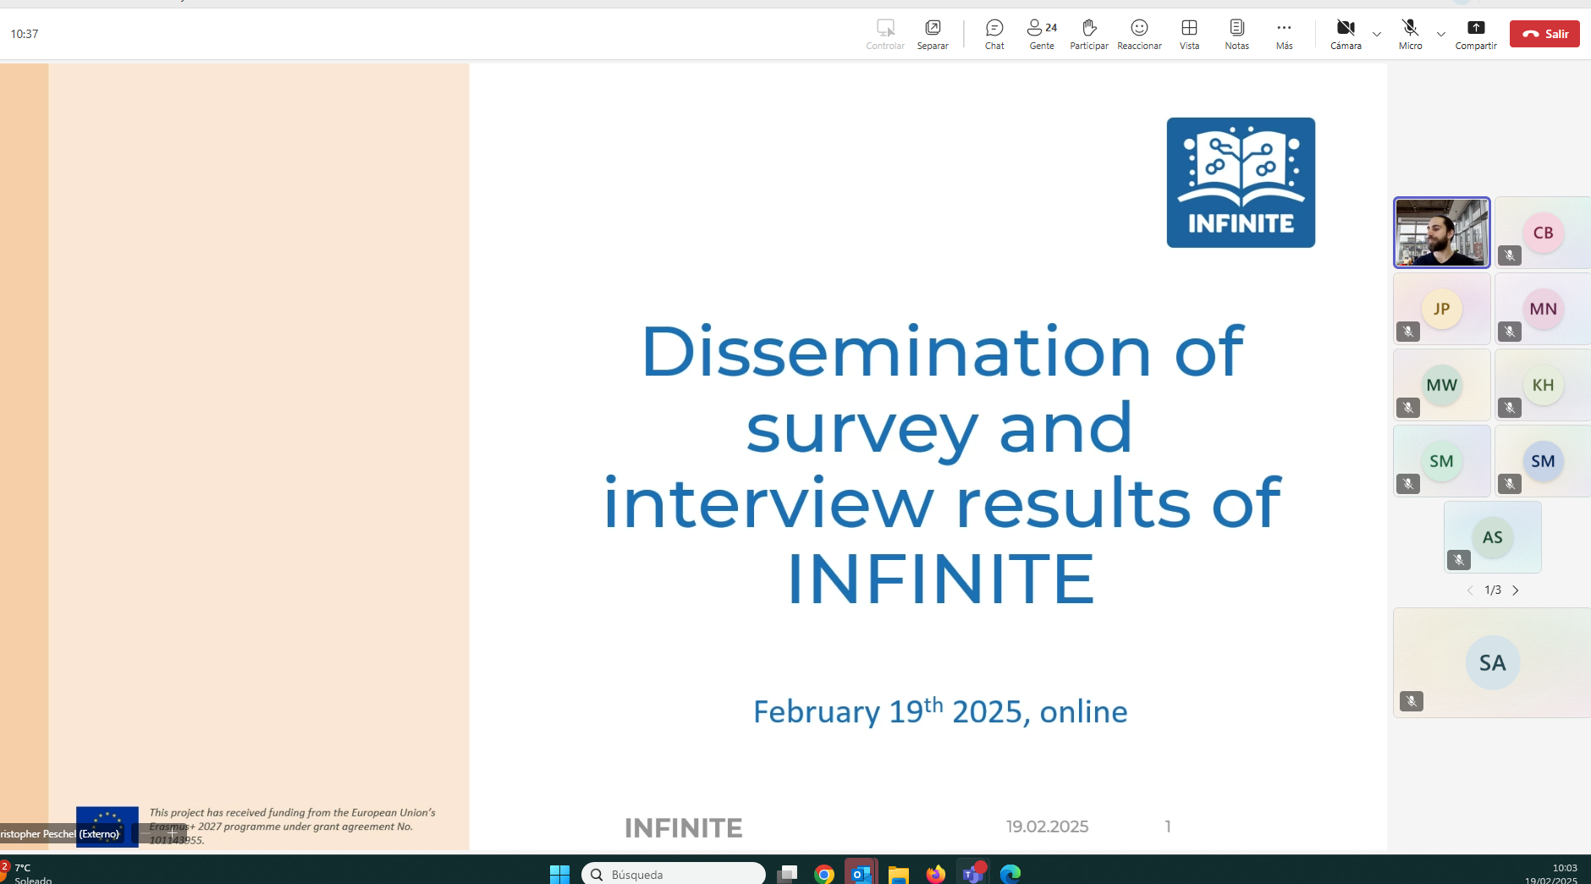This screenshot has height=884, width=1591.
Task: Go to next participant page
Action: [x=1516, y=590]
